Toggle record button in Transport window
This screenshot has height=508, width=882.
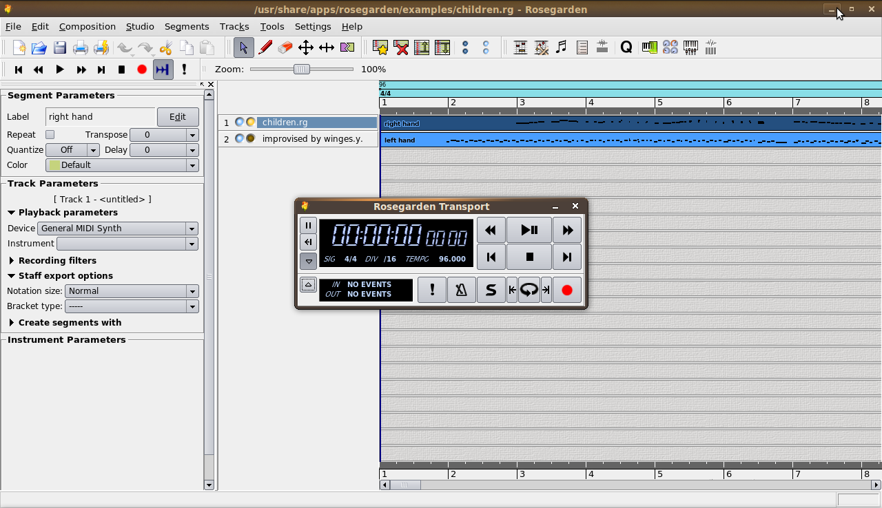pos(567,290)
